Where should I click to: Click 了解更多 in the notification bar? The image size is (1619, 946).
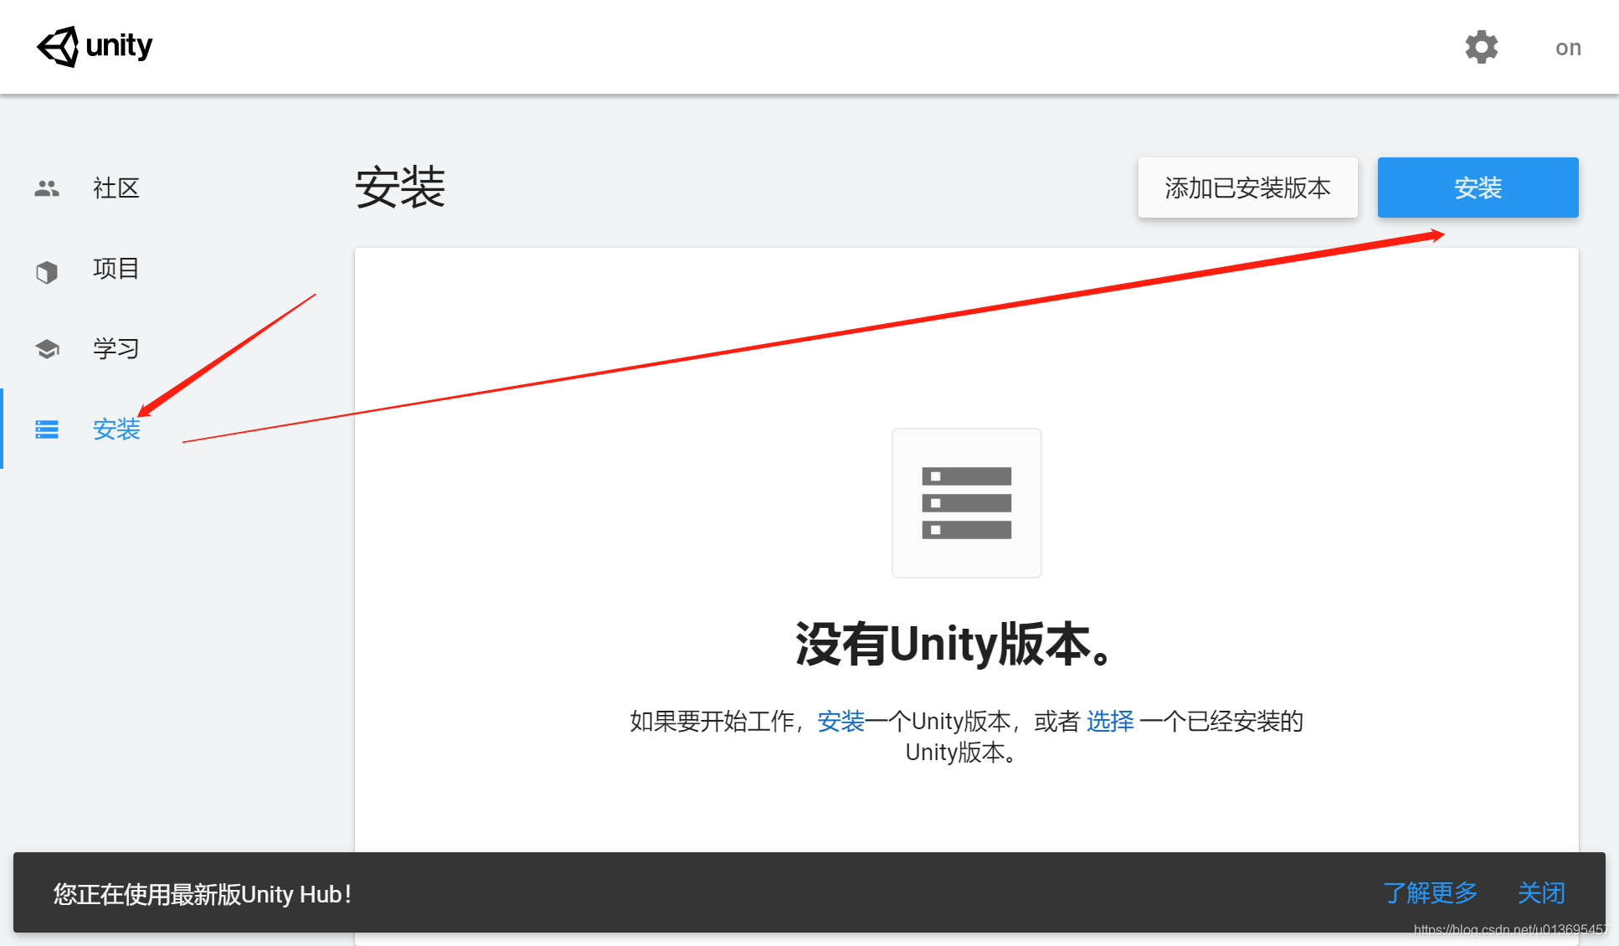click(1430, 893)
